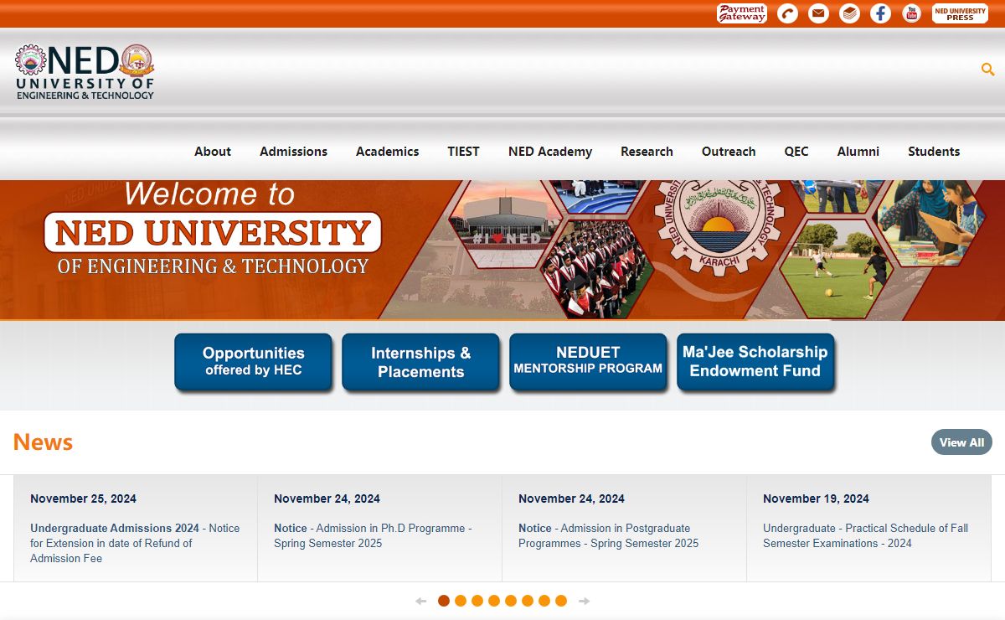Image resolution: width=1005 pixels, height=620 pixels.
Task: Open the YouTube channel icon
Action: 911,13
